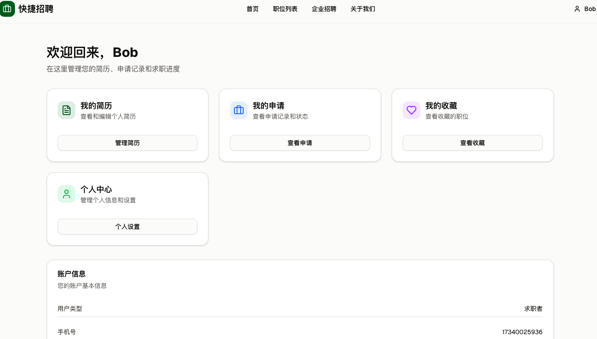This screenshot has width=597, height=339.
Task: Click the Bob username link
Action: coord(589,9)
